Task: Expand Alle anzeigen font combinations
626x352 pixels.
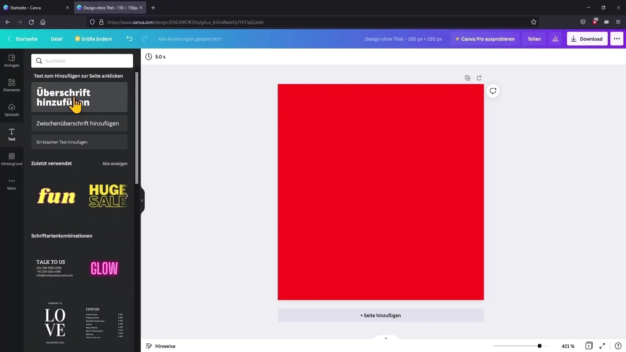Action: click(115, 163)
